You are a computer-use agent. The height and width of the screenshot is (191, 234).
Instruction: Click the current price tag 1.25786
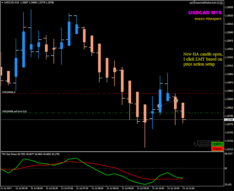pyautogui.click(x=229, y=120)
